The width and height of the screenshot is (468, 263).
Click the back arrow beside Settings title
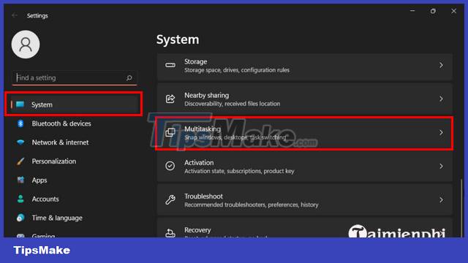tap(15, 15)
